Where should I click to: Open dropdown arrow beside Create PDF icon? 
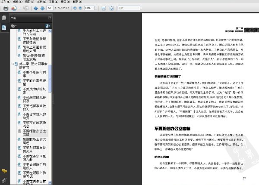[x=18, y=8]
